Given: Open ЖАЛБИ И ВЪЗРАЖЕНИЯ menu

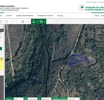Looking at the screenshot, I should click(x=24, y=16).
